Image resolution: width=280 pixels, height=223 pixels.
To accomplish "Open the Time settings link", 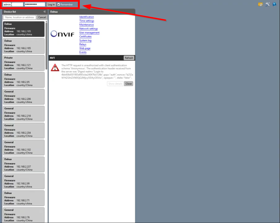I will 87,21.
